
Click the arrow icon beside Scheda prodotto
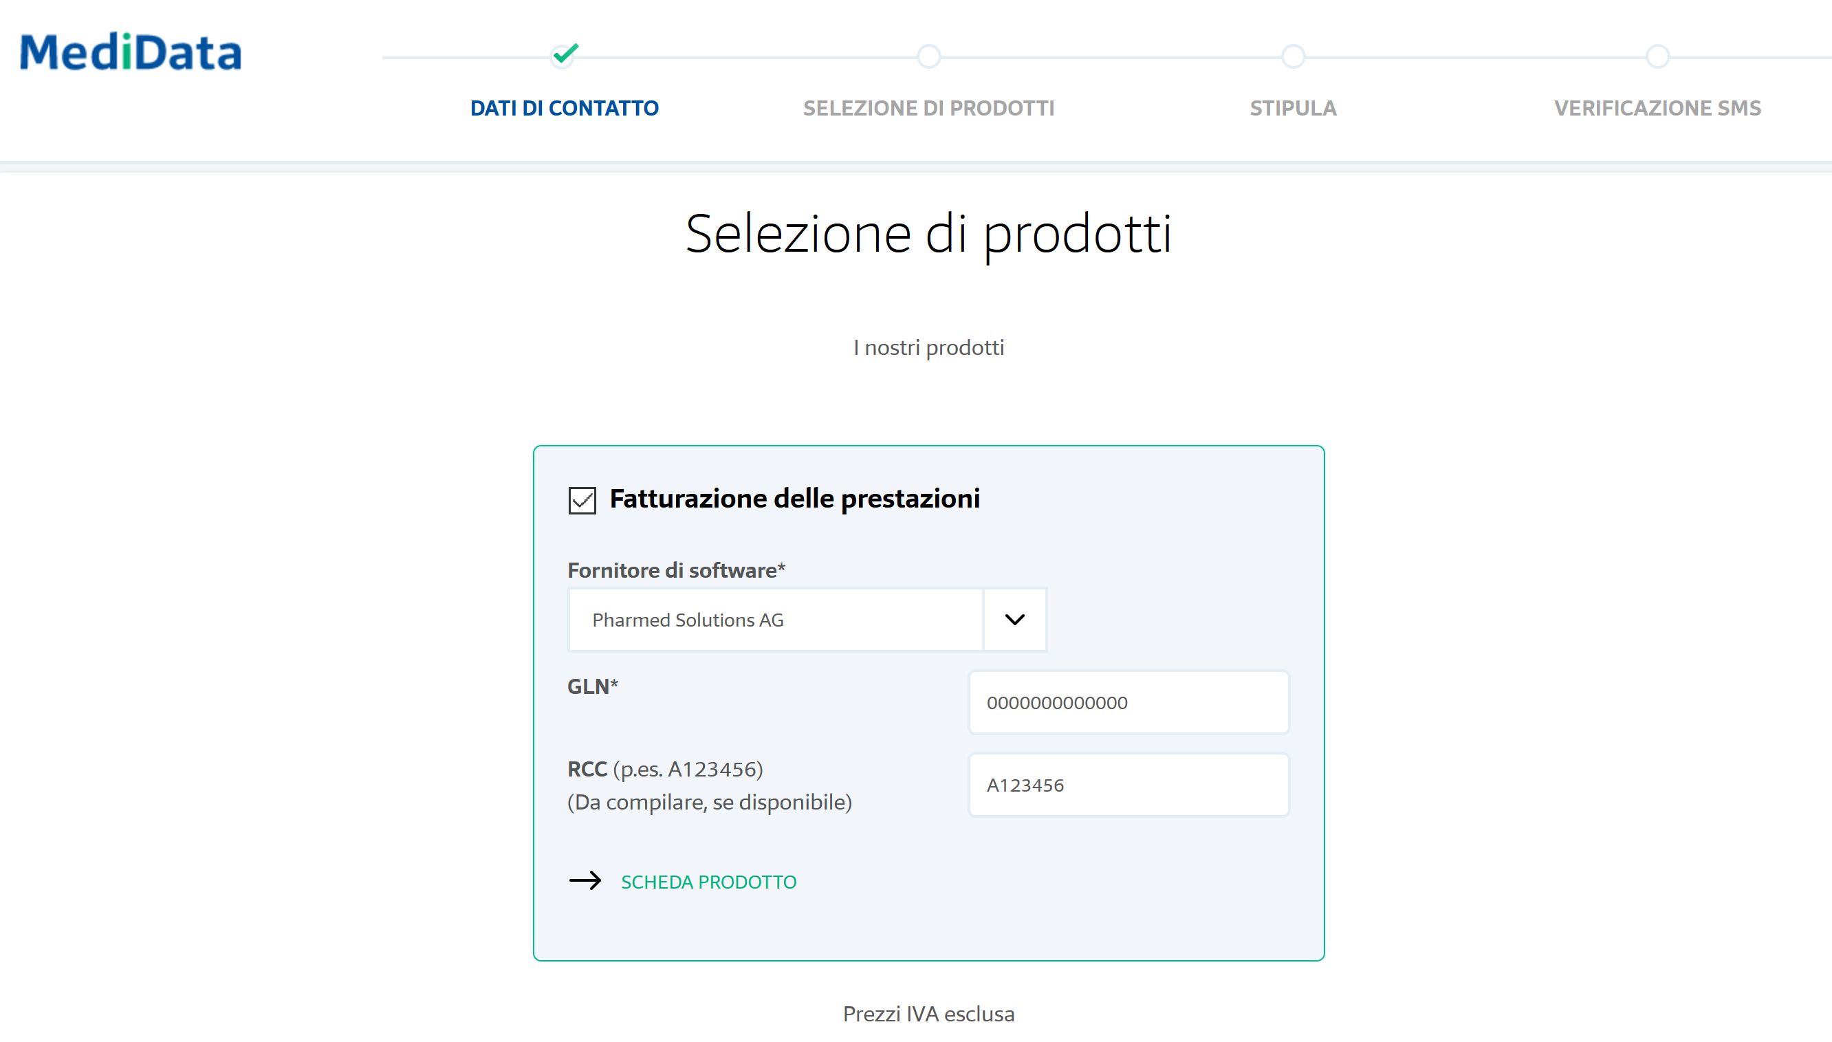pos(585,880)
